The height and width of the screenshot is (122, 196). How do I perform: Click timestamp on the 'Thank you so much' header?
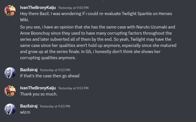point(73,88)
